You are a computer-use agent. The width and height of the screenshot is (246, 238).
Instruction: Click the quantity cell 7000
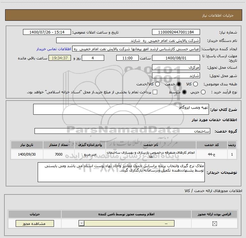click(58, 154)
